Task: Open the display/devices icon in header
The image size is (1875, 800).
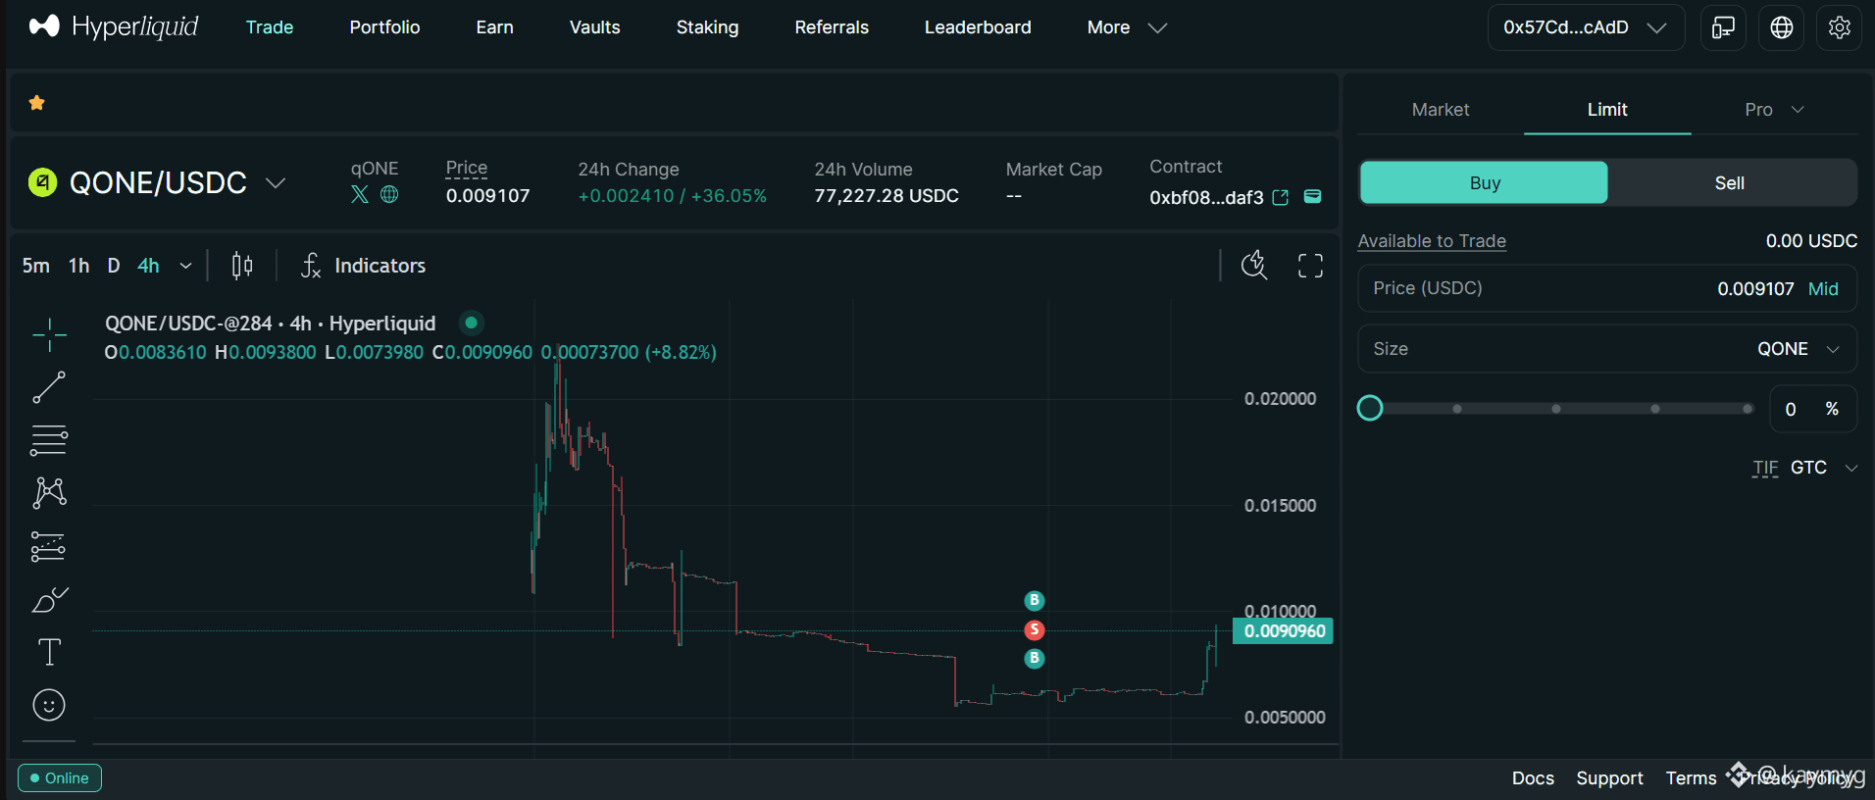Action: pos(1723,27)
